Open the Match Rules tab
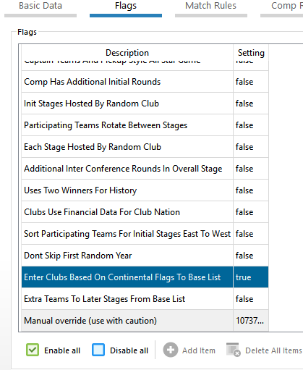Image resolution: width=303 pixels, height=370 pixels. pyautogui.click(x=211, y=6)
